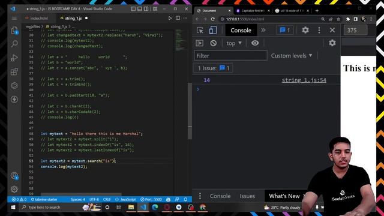Clear the console output
This screenshot has height=216, width=384.
coord(214,43)
